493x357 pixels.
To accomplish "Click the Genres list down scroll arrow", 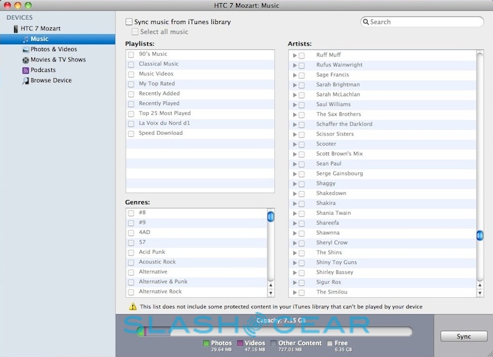I will point(271,293).
